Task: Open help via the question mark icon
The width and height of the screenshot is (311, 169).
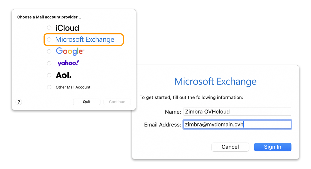Action: [x=19, y=102]
